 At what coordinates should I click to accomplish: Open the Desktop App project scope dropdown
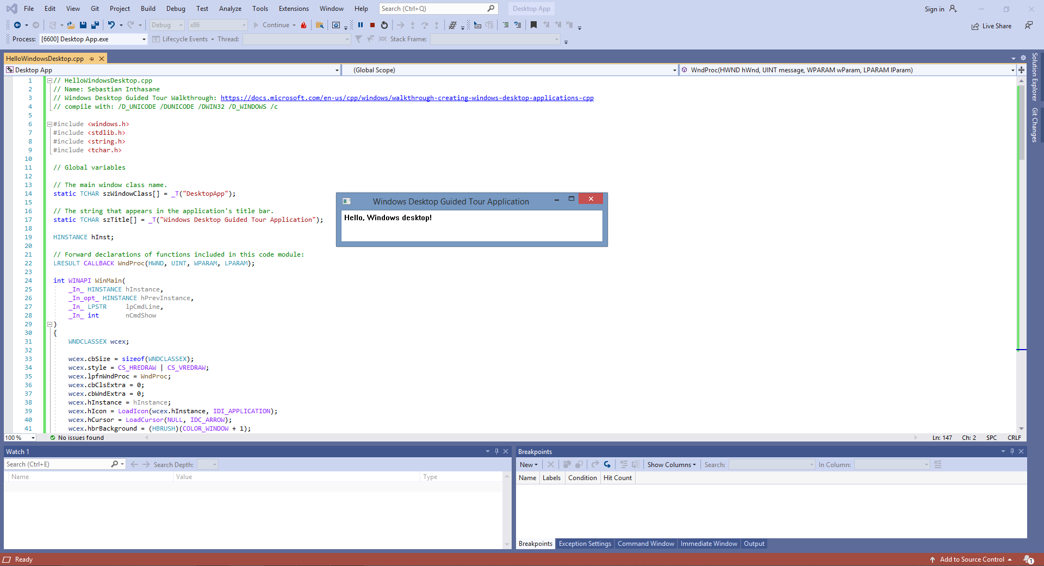[x=337, y=70]
